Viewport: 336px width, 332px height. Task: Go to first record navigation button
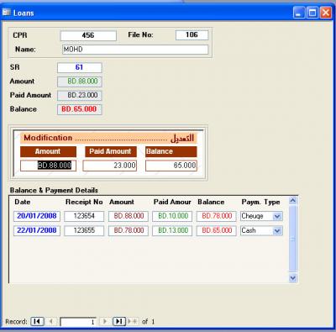pyautogui.click(x=37, y=321)
